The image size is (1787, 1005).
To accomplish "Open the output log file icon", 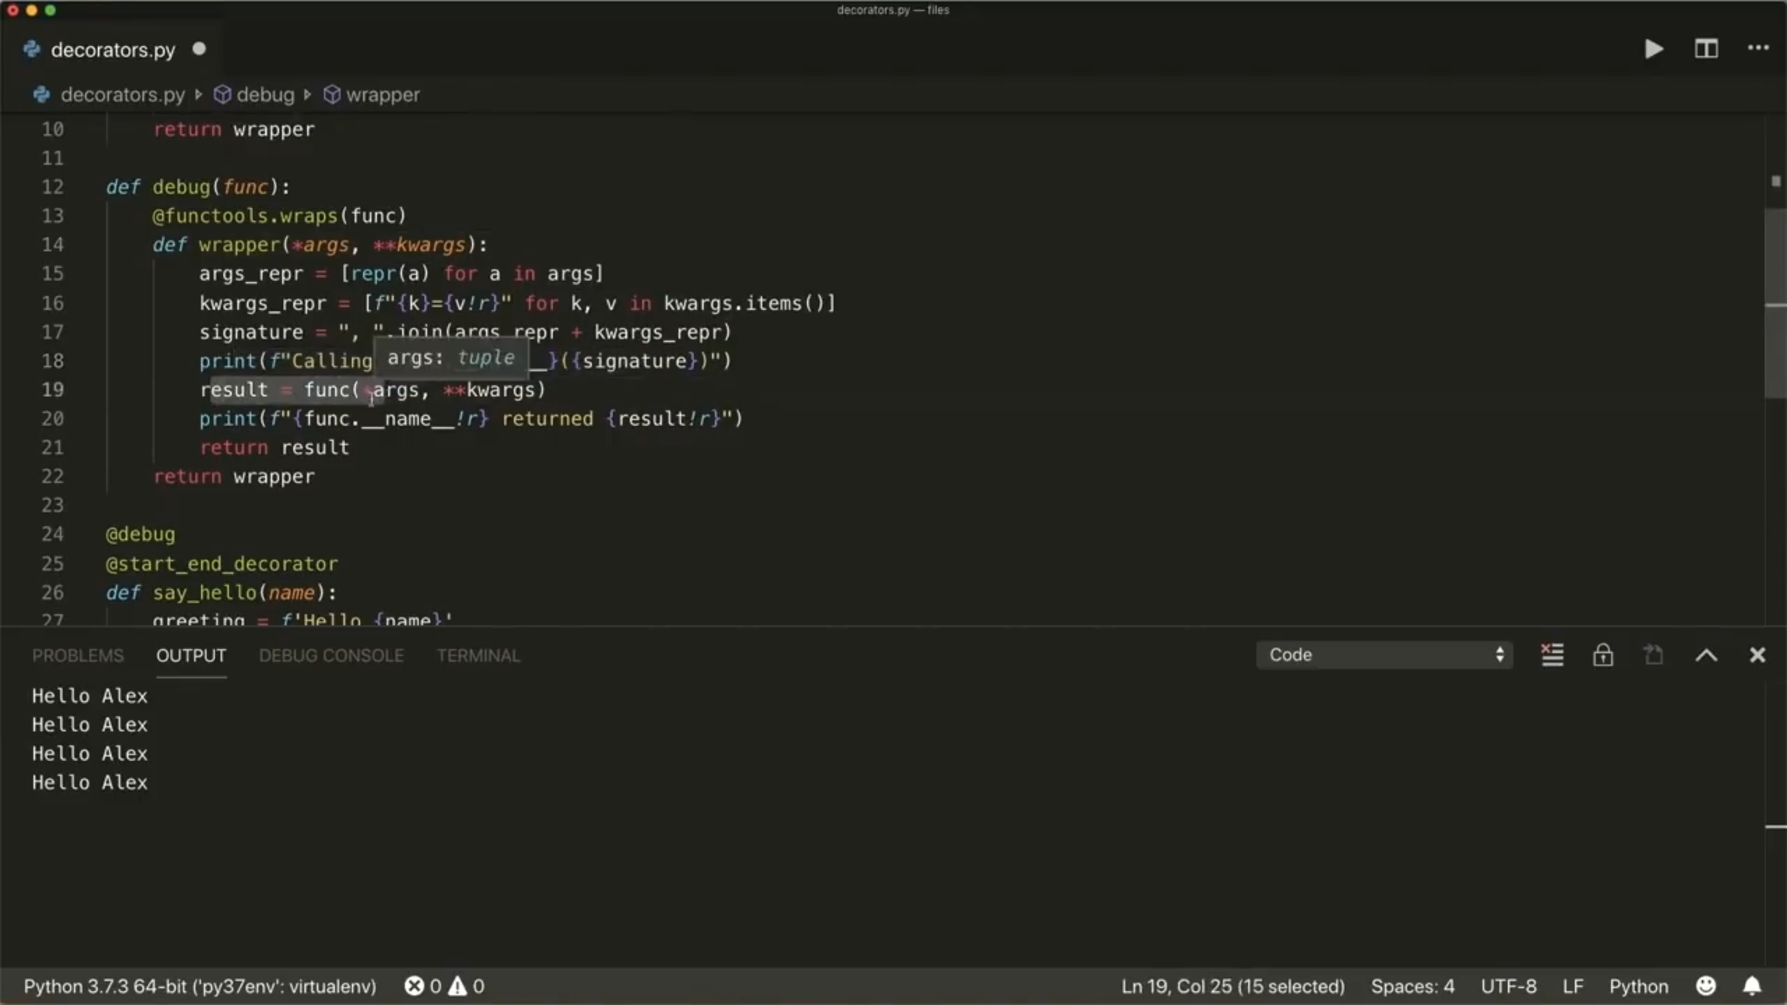I will pos(1654,655).
